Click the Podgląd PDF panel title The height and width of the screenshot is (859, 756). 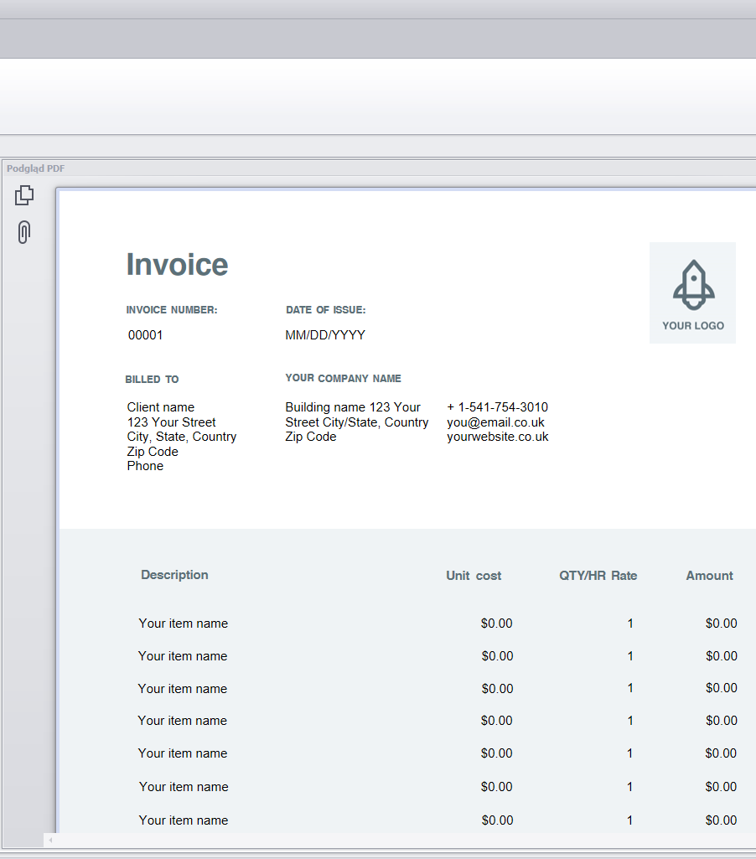coord(35,168)
